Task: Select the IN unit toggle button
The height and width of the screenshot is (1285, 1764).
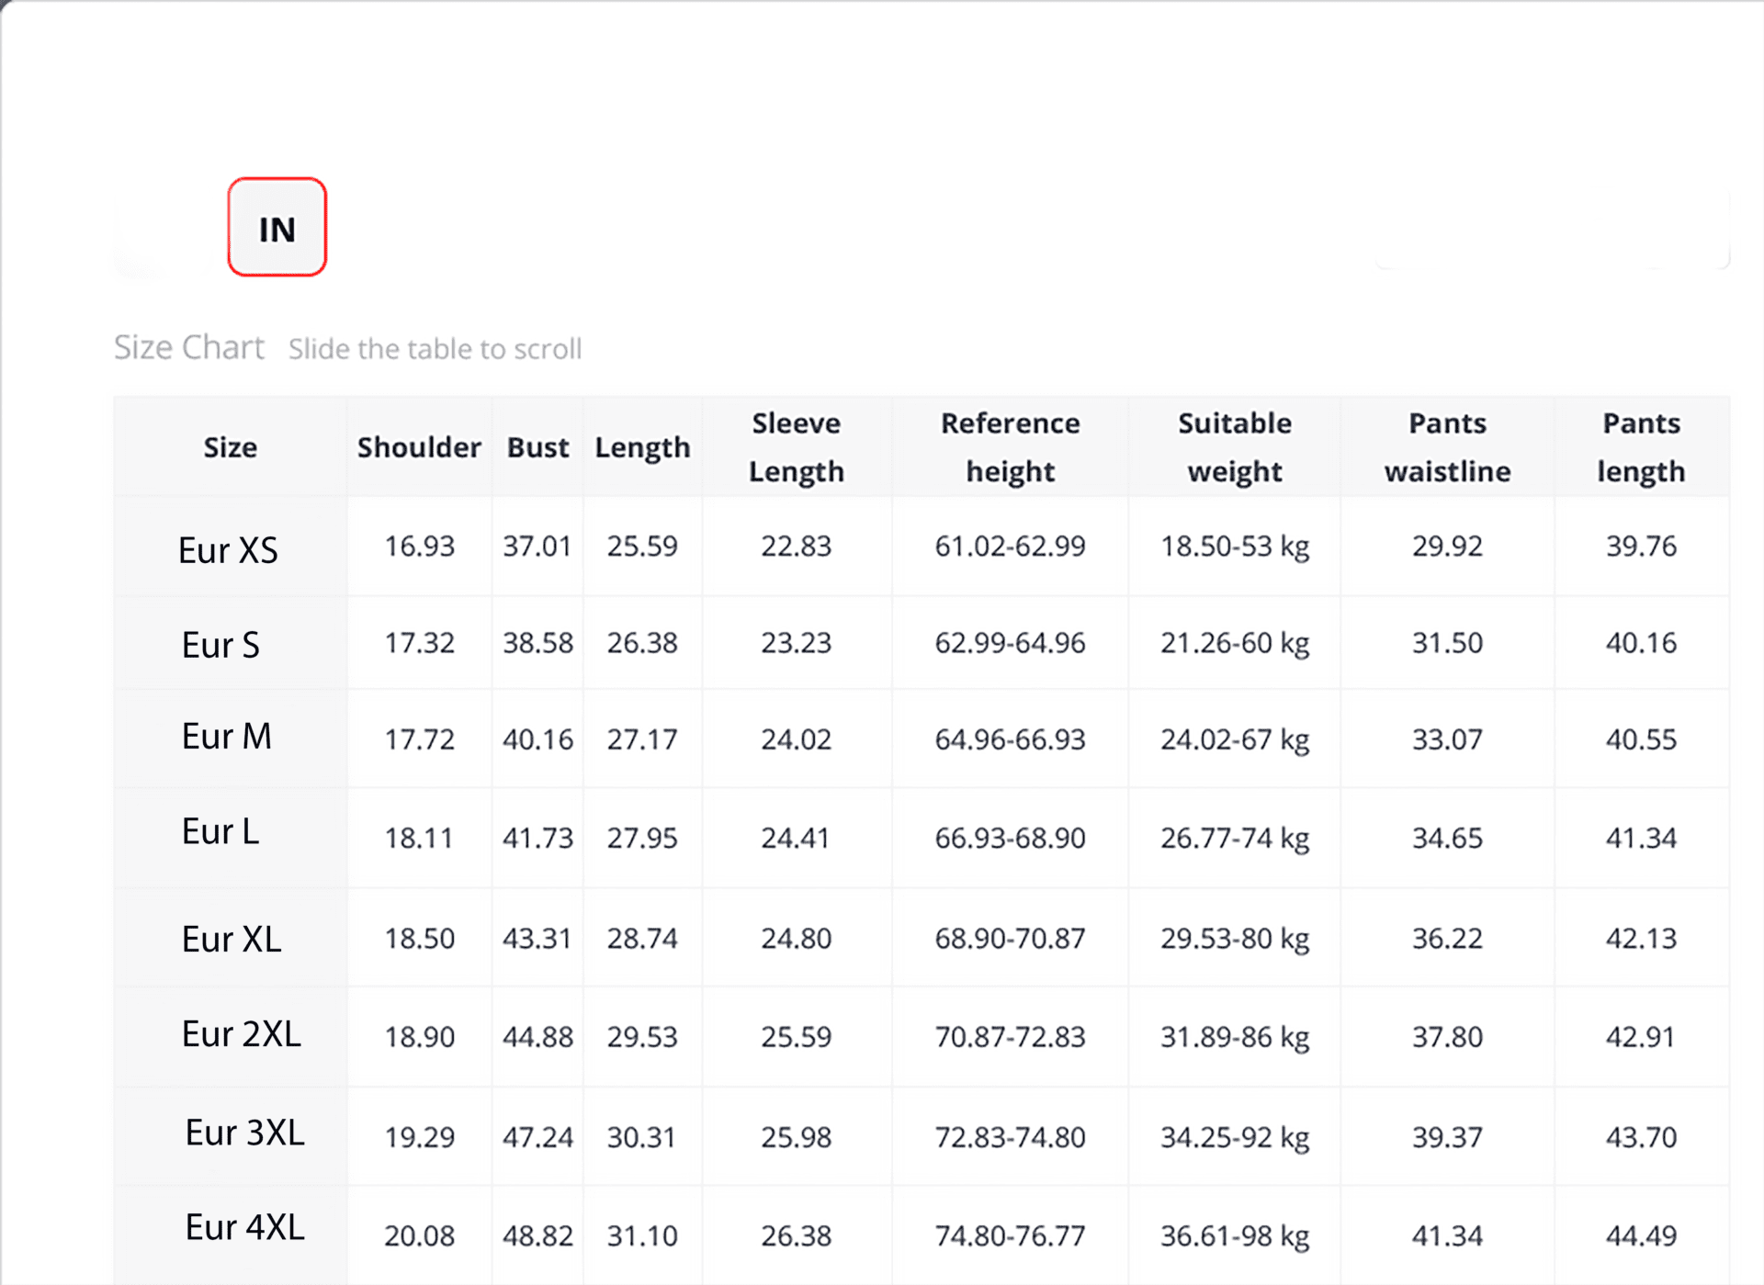Action: (277, 227)
